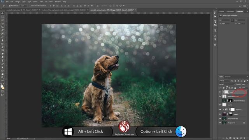Select the Rectangular Marquee tool

click(x=2, y=17)
